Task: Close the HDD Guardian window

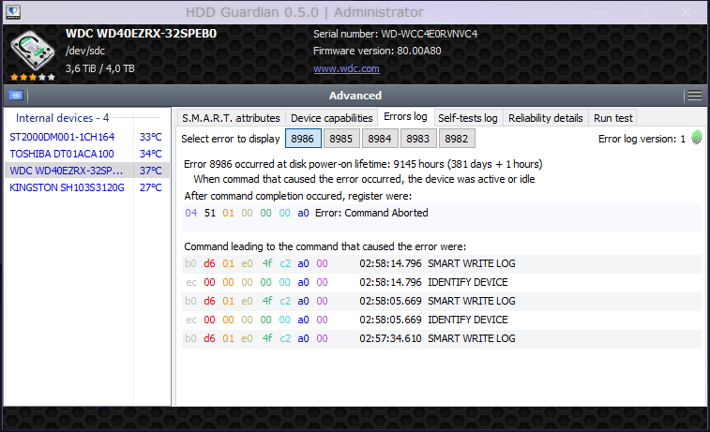Action: [x=686, y=12]
